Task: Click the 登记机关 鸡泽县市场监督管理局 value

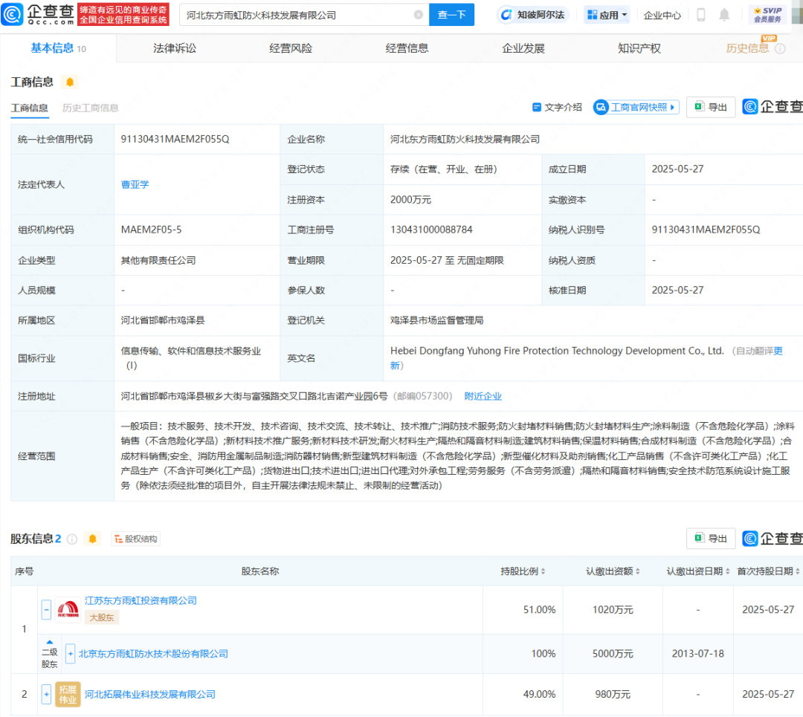Action: click(x=437, y=320)
